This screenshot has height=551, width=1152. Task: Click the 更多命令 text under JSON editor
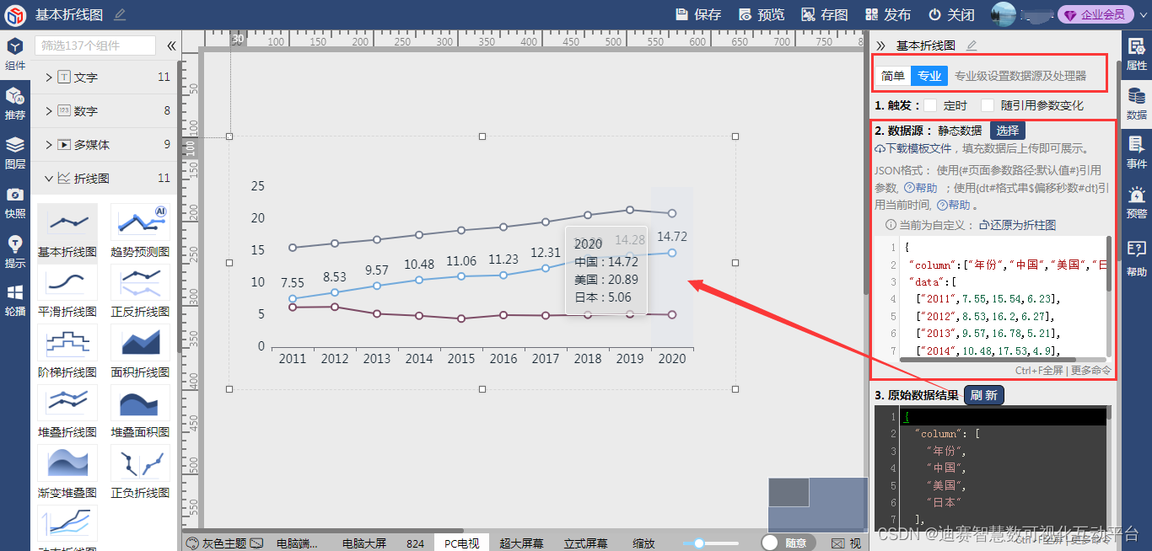click(x=1091, y=370)
